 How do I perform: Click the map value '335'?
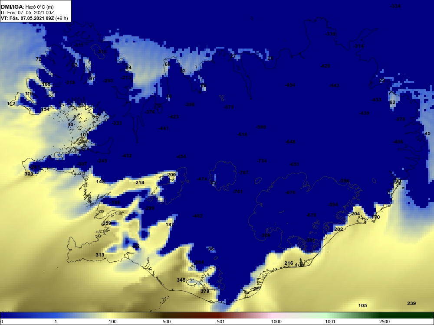(29, 174)
